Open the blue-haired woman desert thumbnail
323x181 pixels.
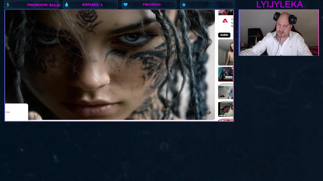[x=226, y=92]
